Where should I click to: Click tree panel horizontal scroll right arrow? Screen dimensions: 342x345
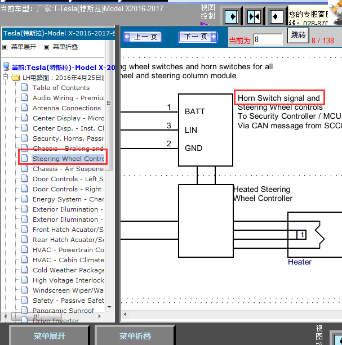[100, 316]
